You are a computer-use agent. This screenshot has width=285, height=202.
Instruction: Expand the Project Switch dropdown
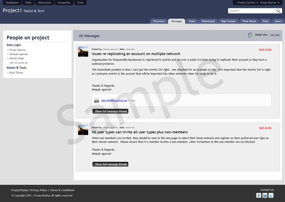tap(247, 3)
